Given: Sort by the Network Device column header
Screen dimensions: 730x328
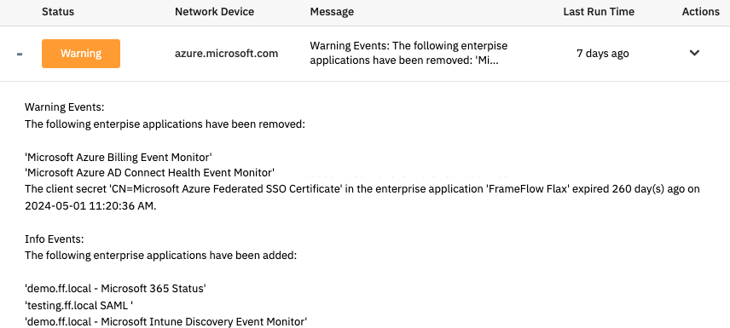Looking at the screenshot, I should tap(214, 12).
